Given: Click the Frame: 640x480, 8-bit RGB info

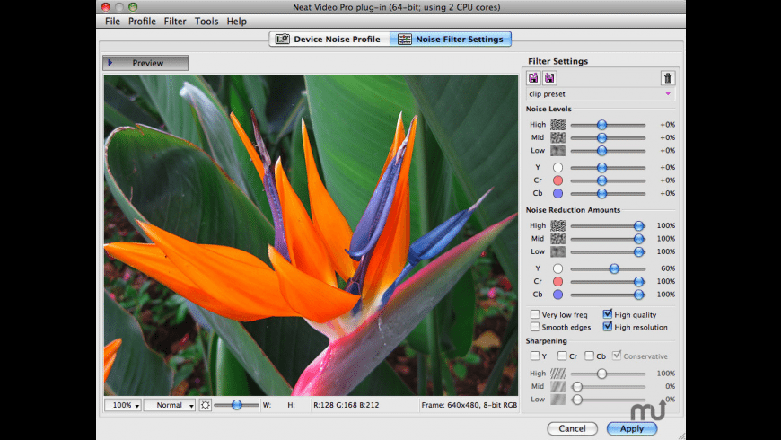Looking at the screenshot, I should pyautogui.click(x=469, y=405).
